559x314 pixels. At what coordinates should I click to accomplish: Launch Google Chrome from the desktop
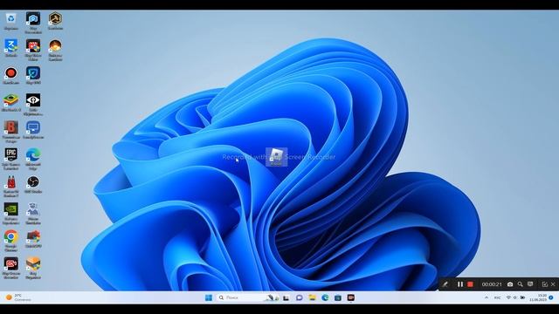click(11, 241)
